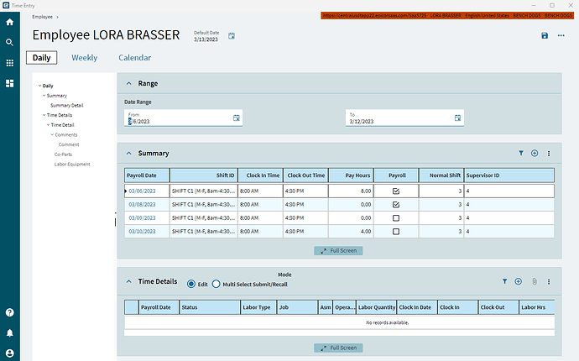Click the Time Entry app icon in title bar
Screen dimensions: 579x361
pyautogui.click(x=6, y=5)
